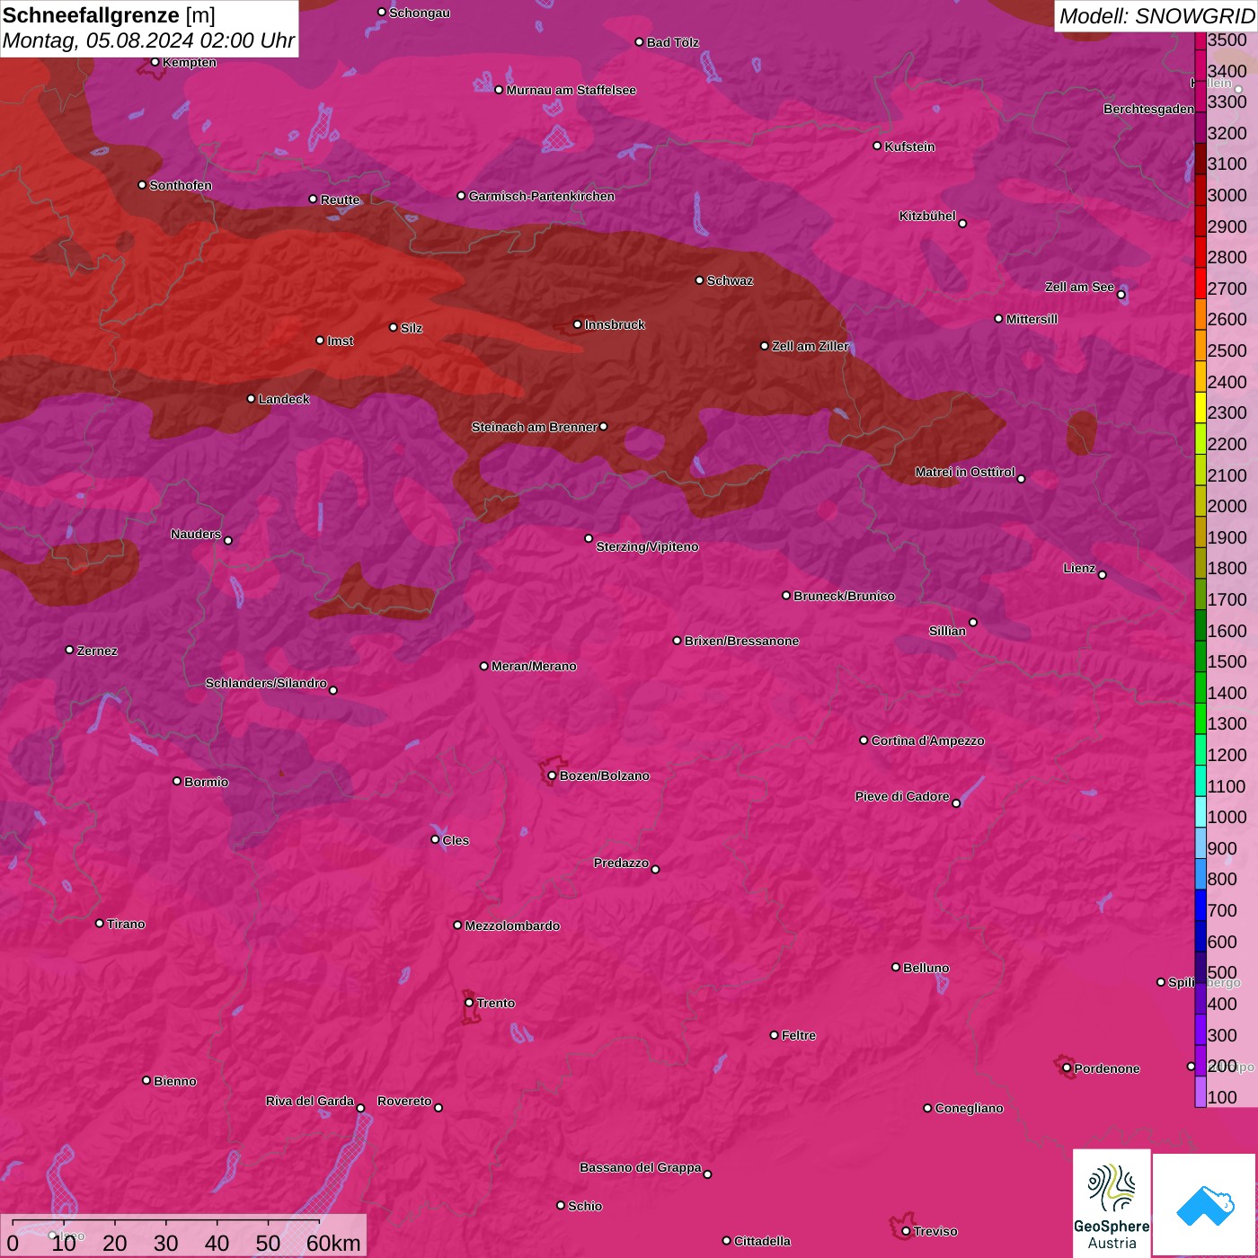Click the Landeck city marker

pos(252,399)
